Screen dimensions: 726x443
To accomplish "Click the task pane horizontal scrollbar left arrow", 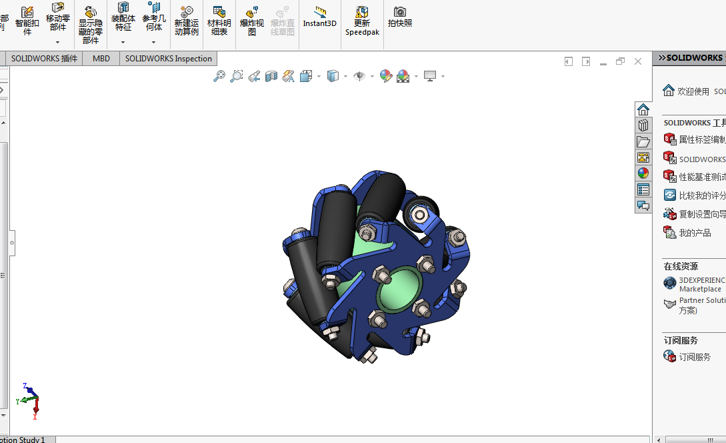I will (659, 440).
